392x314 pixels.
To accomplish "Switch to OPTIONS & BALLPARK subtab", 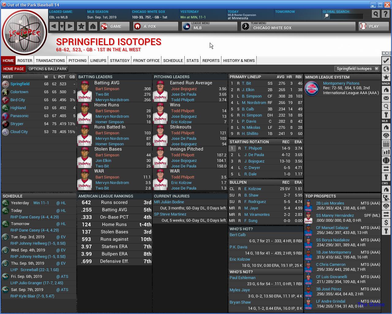I will coord(48,69).
